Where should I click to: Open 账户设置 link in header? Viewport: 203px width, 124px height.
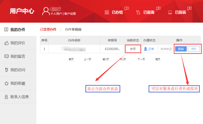click(70, 14)
